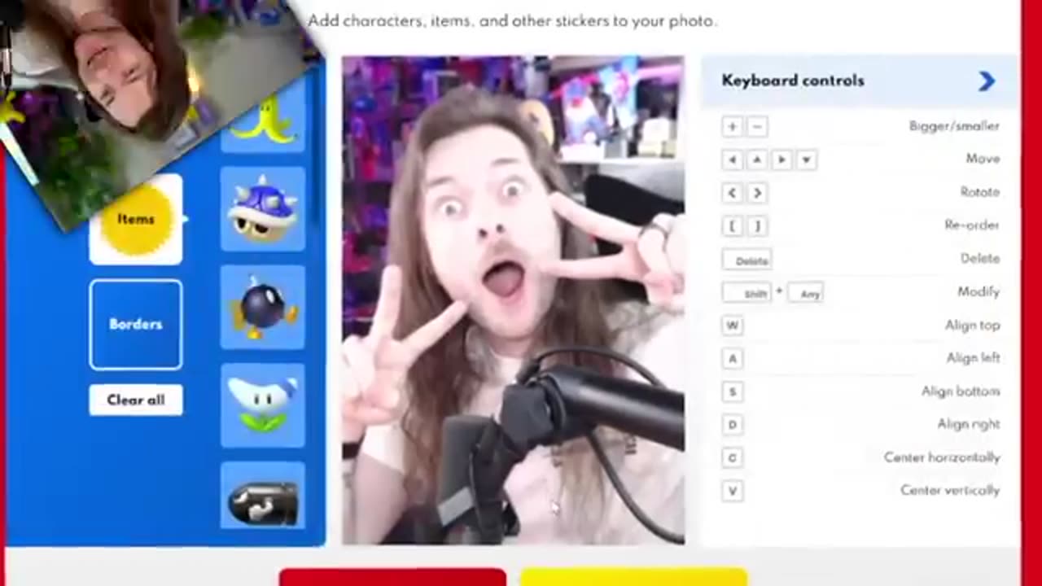Click the photo preview canvas
This screenshot has width=1042, height=586.
tap(513, 300)
